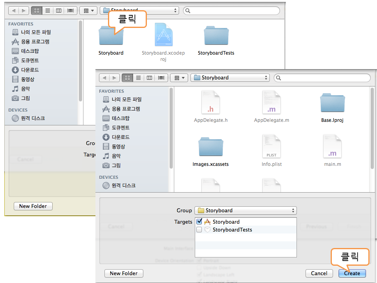Viewport: 377px width, 283px height.
Task: Select the AppDelegate.m file icon
Action: (271, 102)
